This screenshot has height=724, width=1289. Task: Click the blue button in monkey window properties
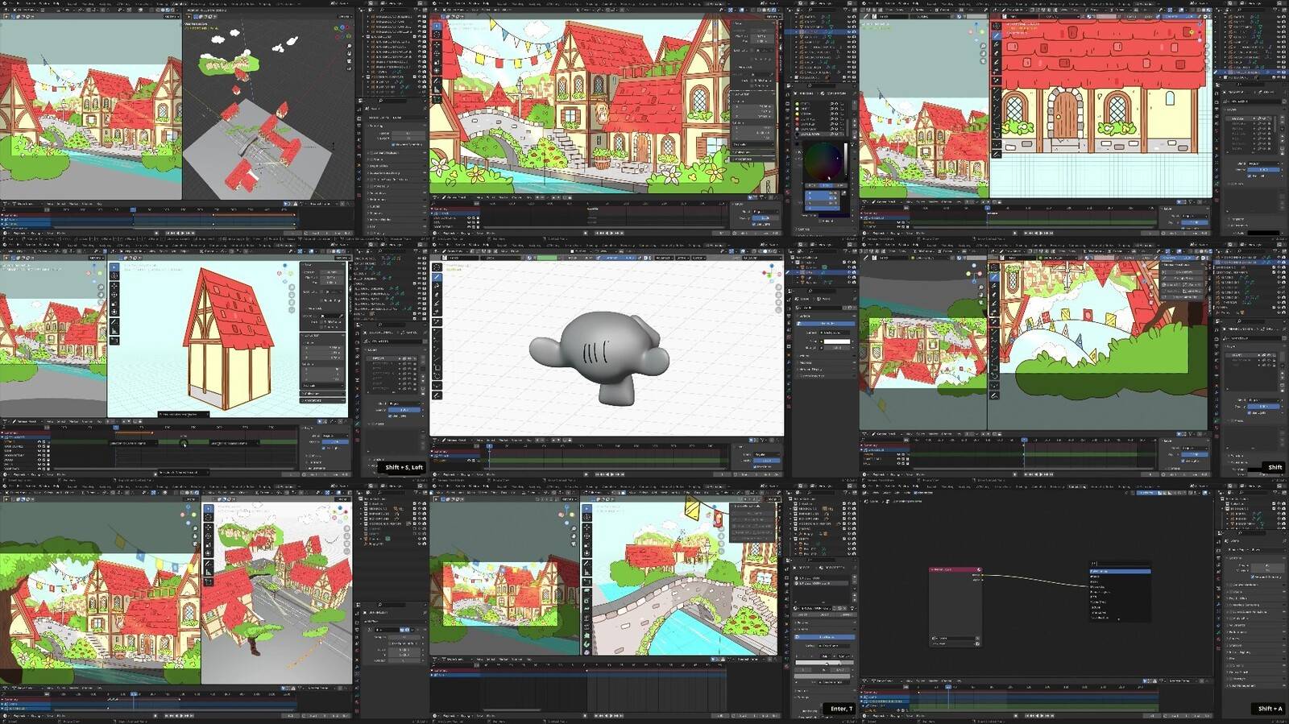tap(826, 323)
